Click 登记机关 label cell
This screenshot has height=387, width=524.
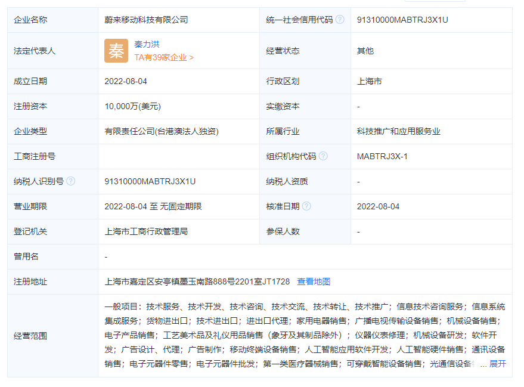(53, 231)
